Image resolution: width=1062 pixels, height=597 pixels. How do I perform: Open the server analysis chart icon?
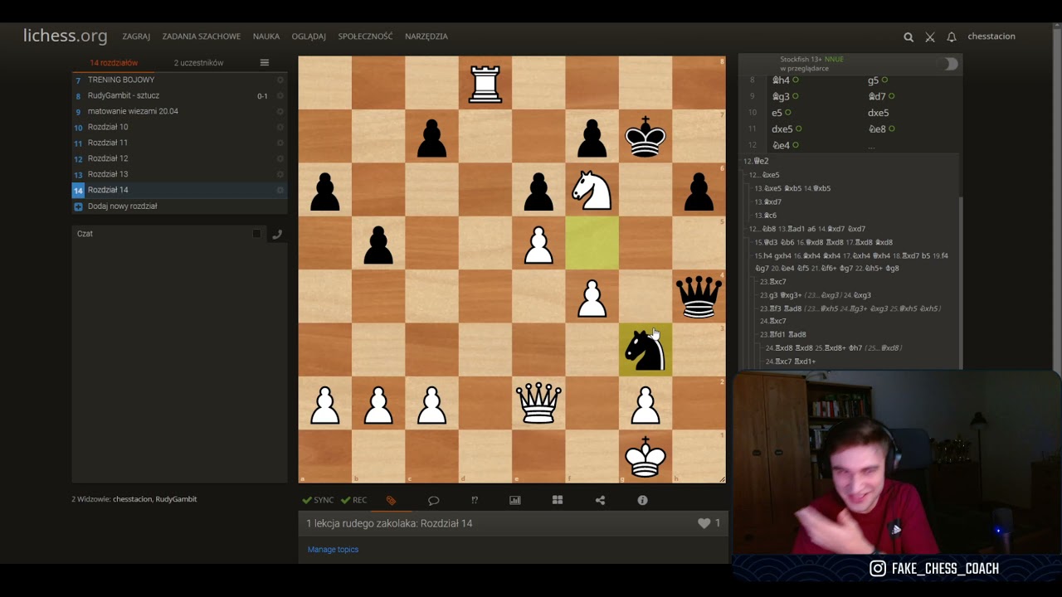click(515, 500)
